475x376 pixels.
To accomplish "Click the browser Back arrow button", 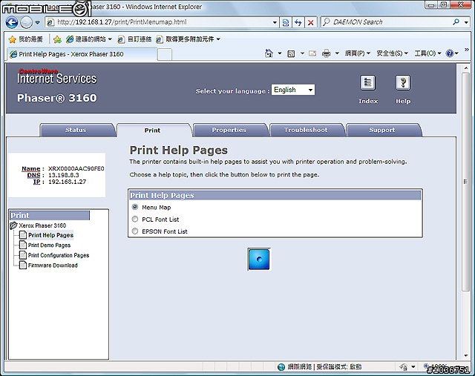I will (12, 22).
